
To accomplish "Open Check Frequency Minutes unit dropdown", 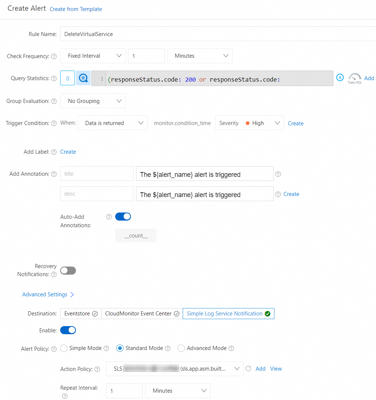I will point(200,56).
